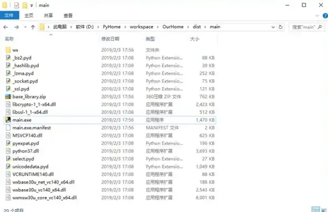Click the wx folder icon

coord(8,50)
